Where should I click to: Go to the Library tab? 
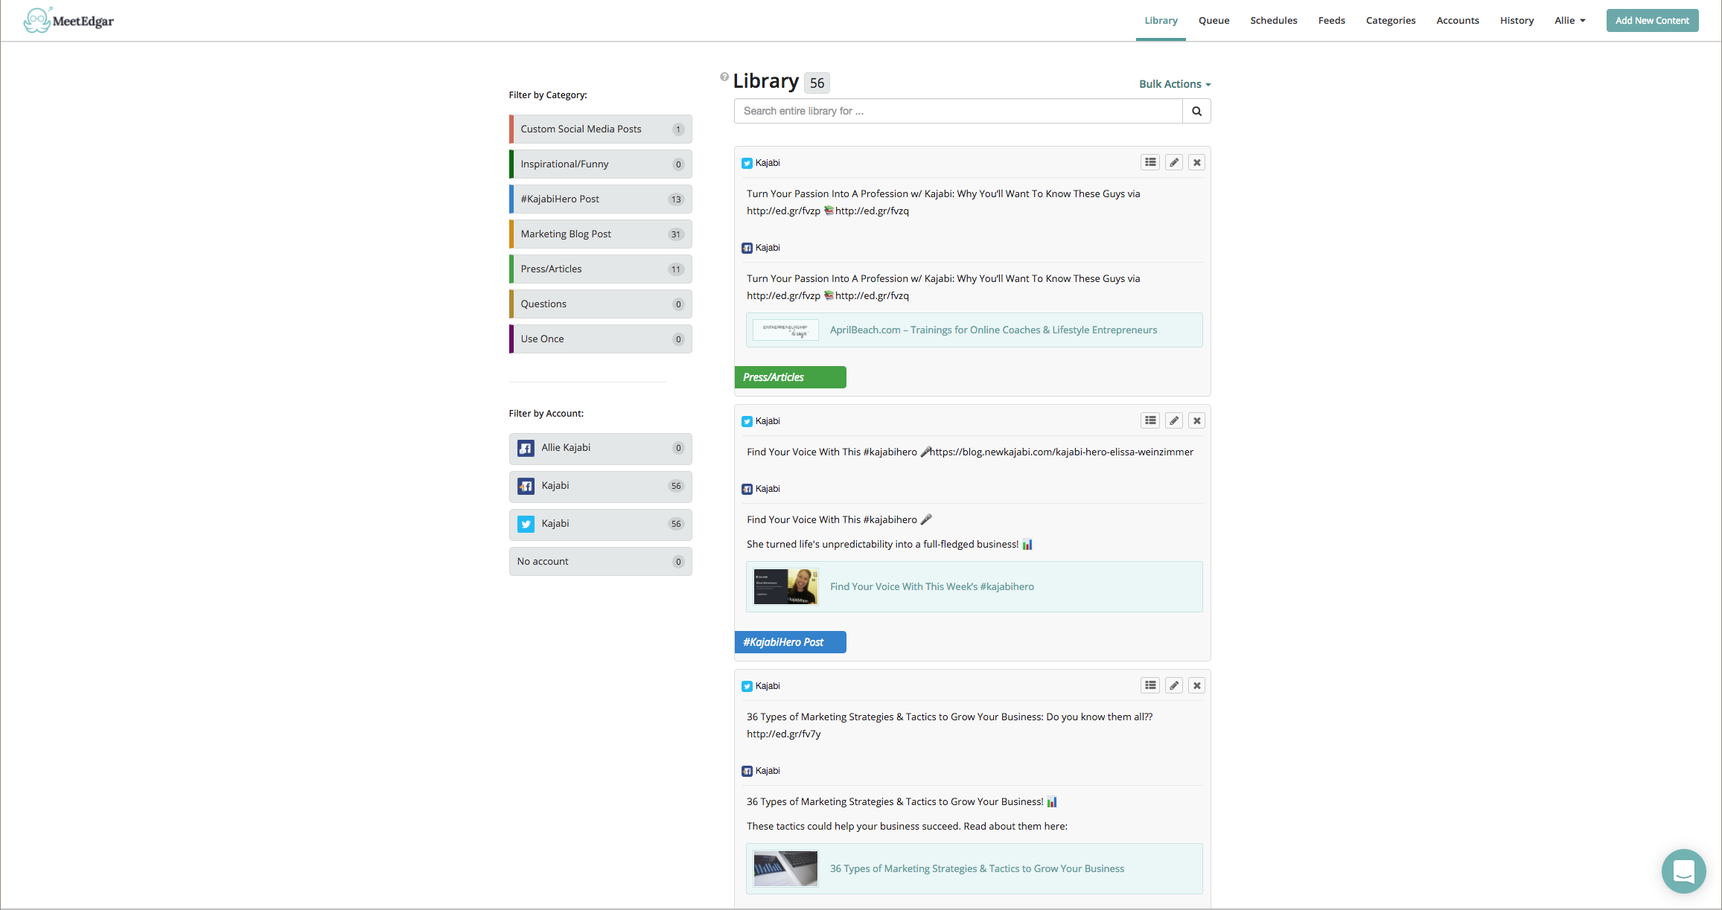[1161, 20]
